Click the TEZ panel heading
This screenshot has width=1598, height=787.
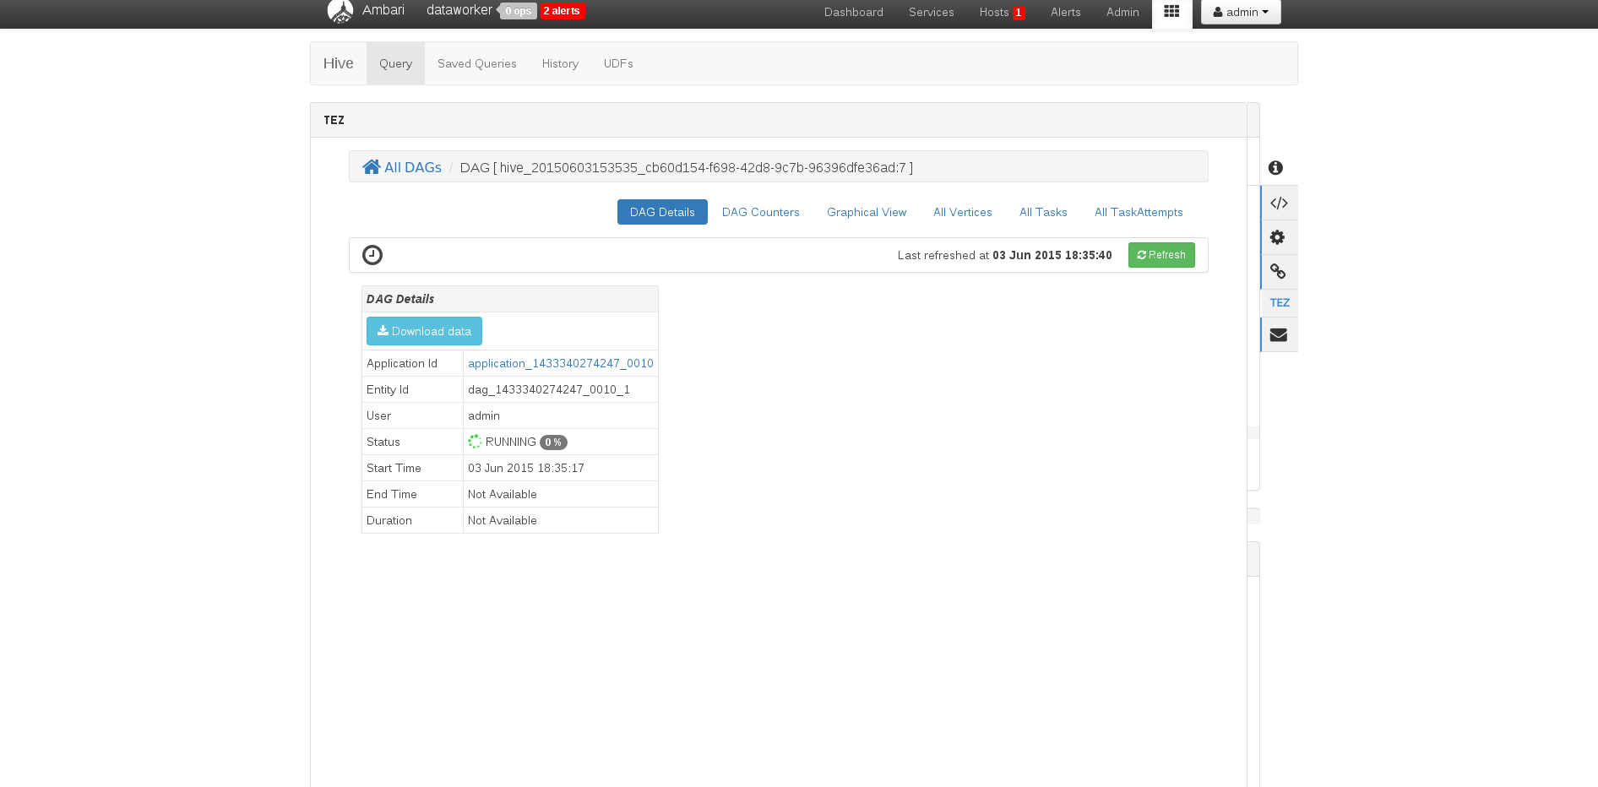[x=334, y=120]
